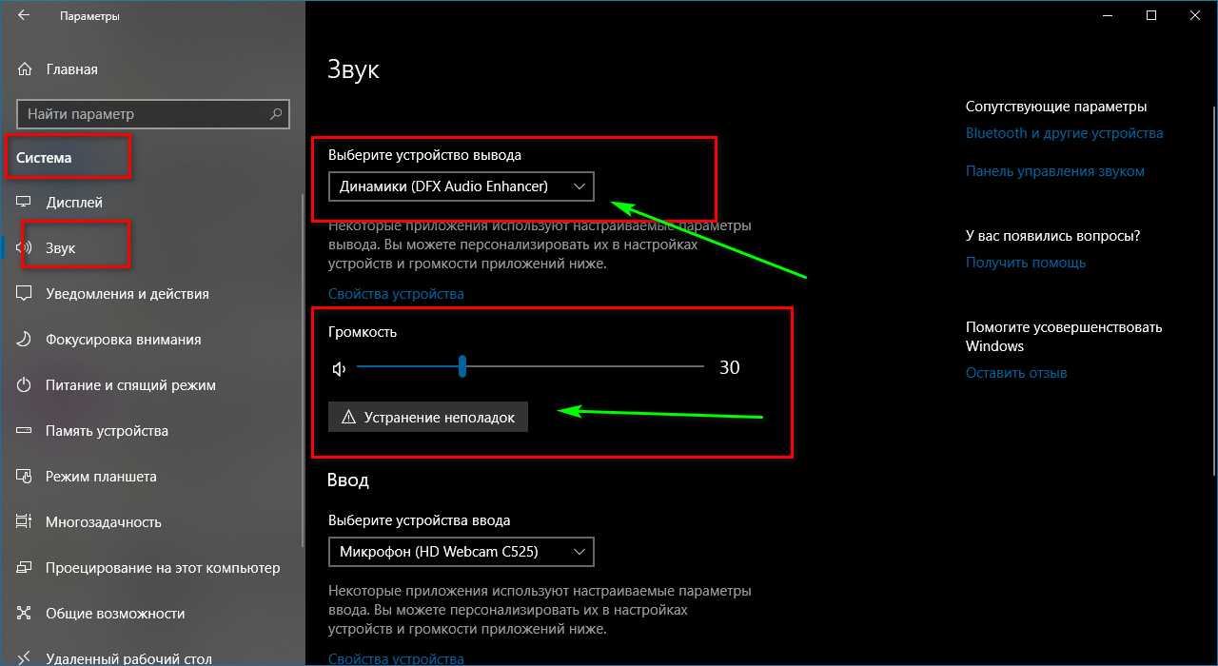Click the Система section heading
The height and width of the screenshot is (666, 1218).
pyautogui.click(x=44, y=157)
